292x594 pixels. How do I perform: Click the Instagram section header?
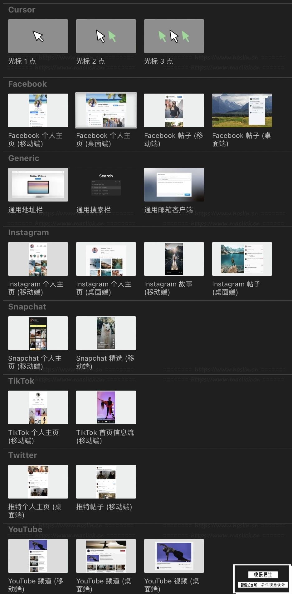28,232
